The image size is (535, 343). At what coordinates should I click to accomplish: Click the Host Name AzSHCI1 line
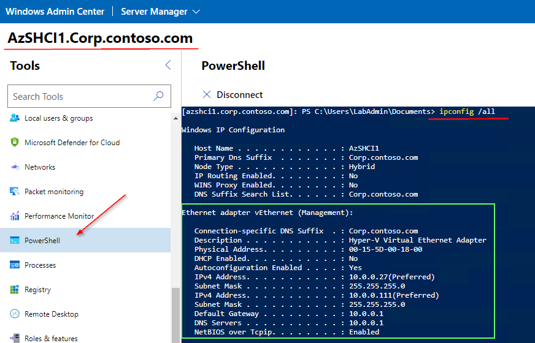pyautogui.click(x=287, y=148)
